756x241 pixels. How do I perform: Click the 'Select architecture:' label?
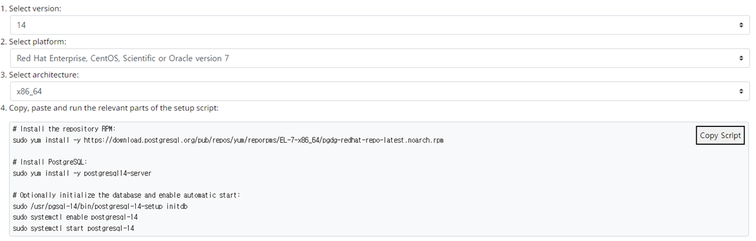coord(40,75)
